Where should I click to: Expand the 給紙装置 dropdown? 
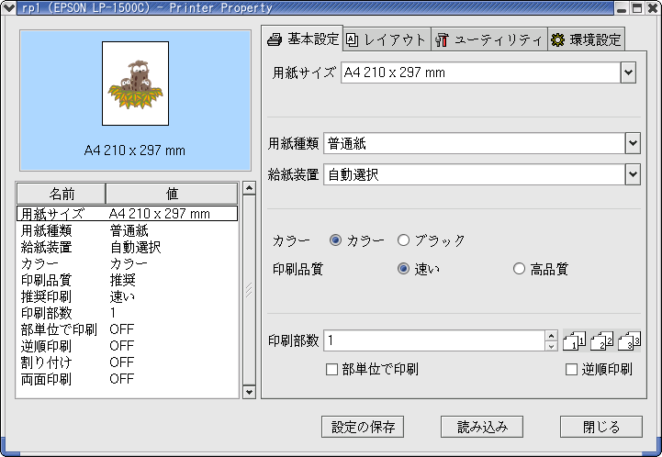[x=632, y=173]
